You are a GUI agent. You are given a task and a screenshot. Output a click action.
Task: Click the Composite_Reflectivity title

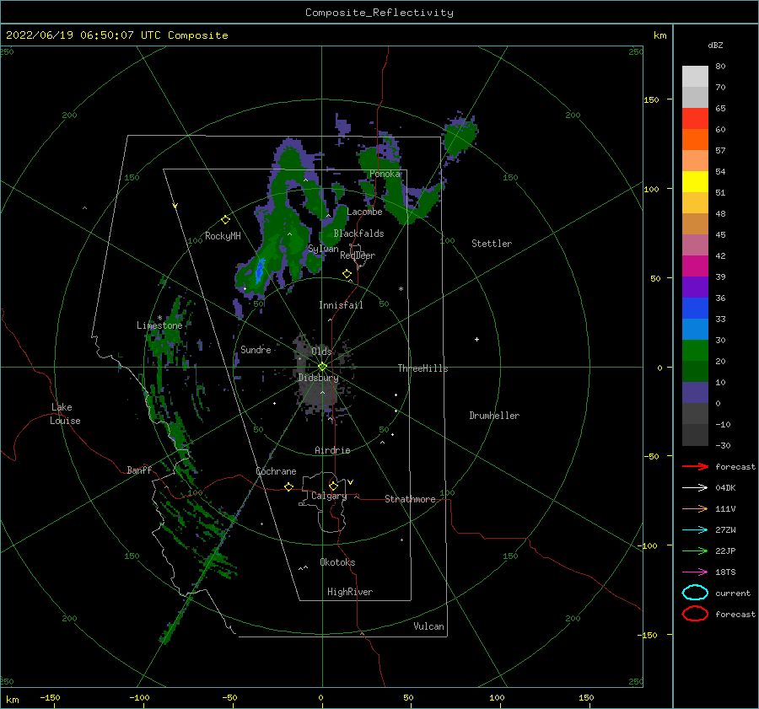379,13
